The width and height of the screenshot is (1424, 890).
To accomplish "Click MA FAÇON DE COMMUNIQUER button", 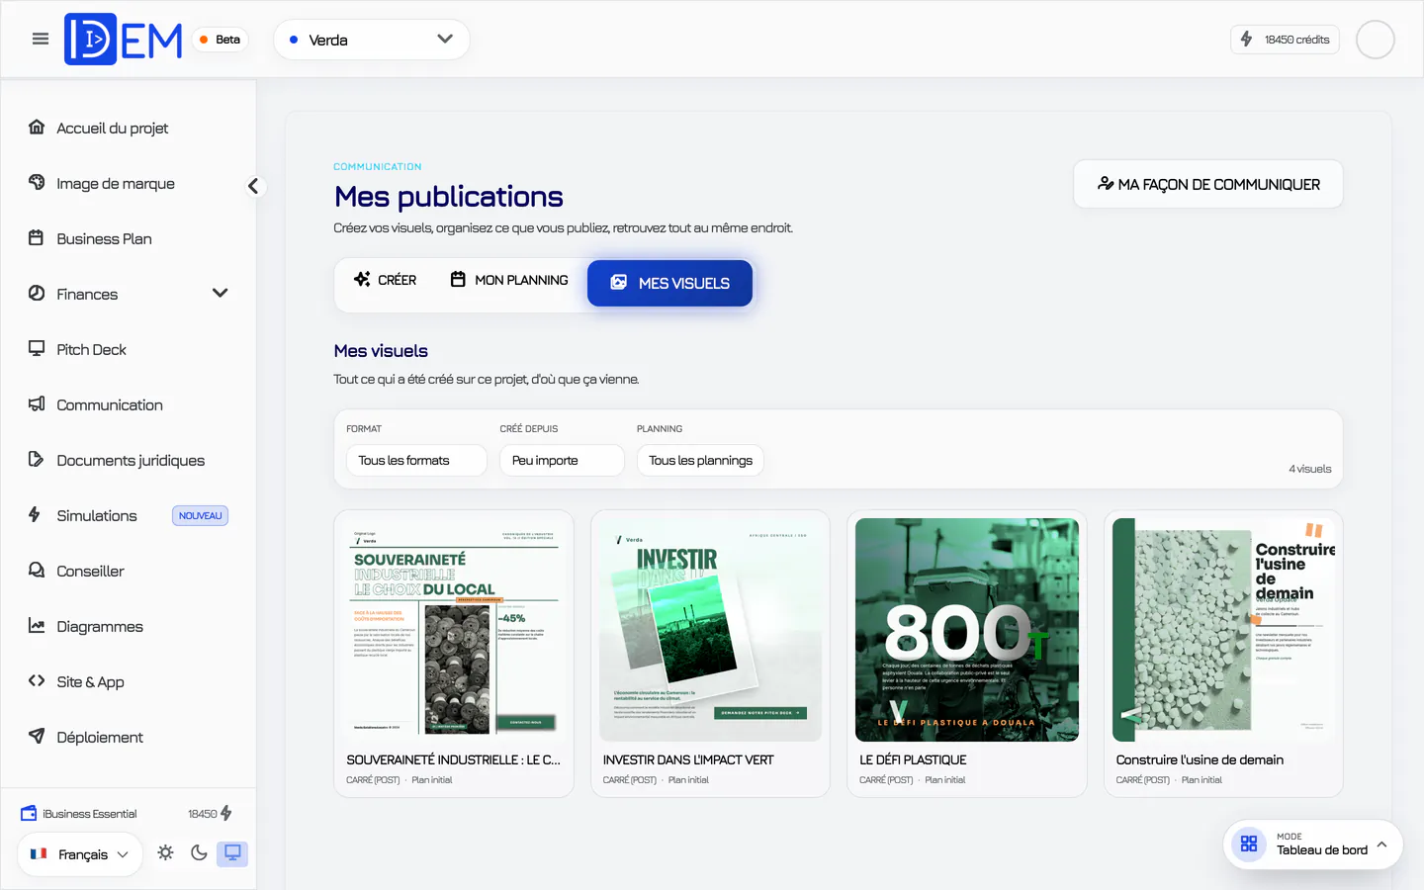I will tap(1208, 184).
